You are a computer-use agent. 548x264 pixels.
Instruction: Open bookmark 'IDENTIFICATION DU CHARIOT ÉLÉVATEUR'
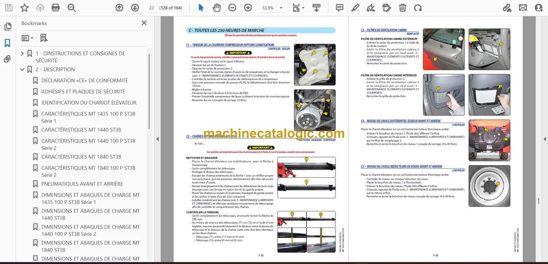[x=89, y=103]
